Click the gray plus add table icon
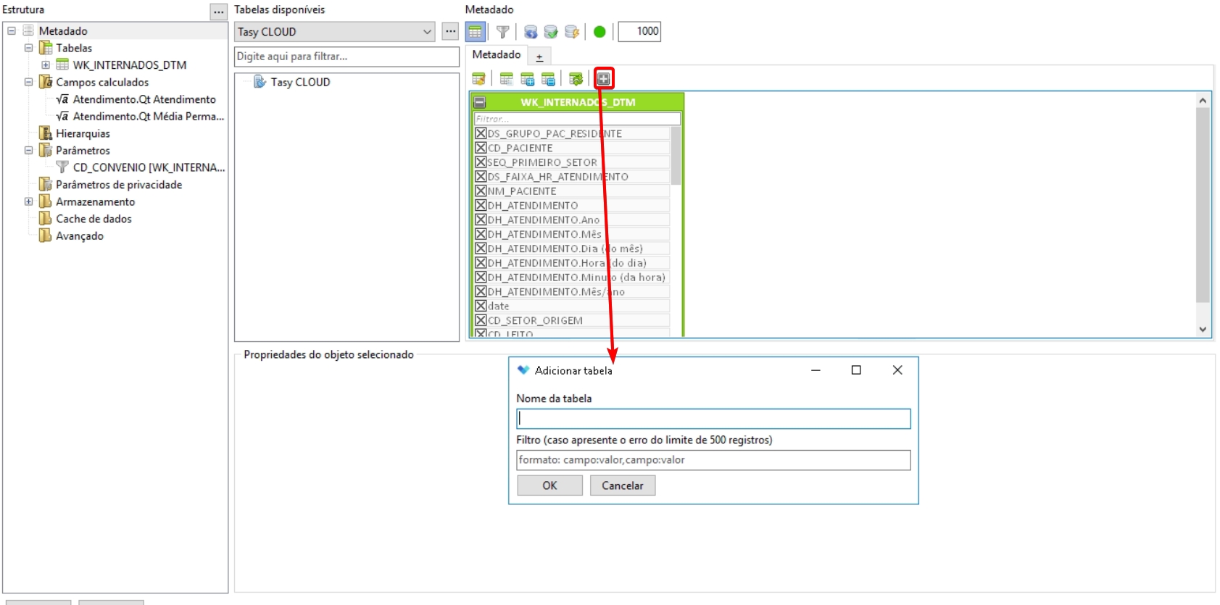The image size is (1220, 605). point(604,79)
